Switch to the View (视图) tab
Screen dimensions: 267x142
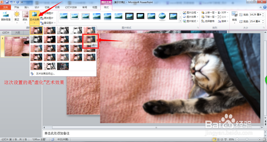point(95,7)
